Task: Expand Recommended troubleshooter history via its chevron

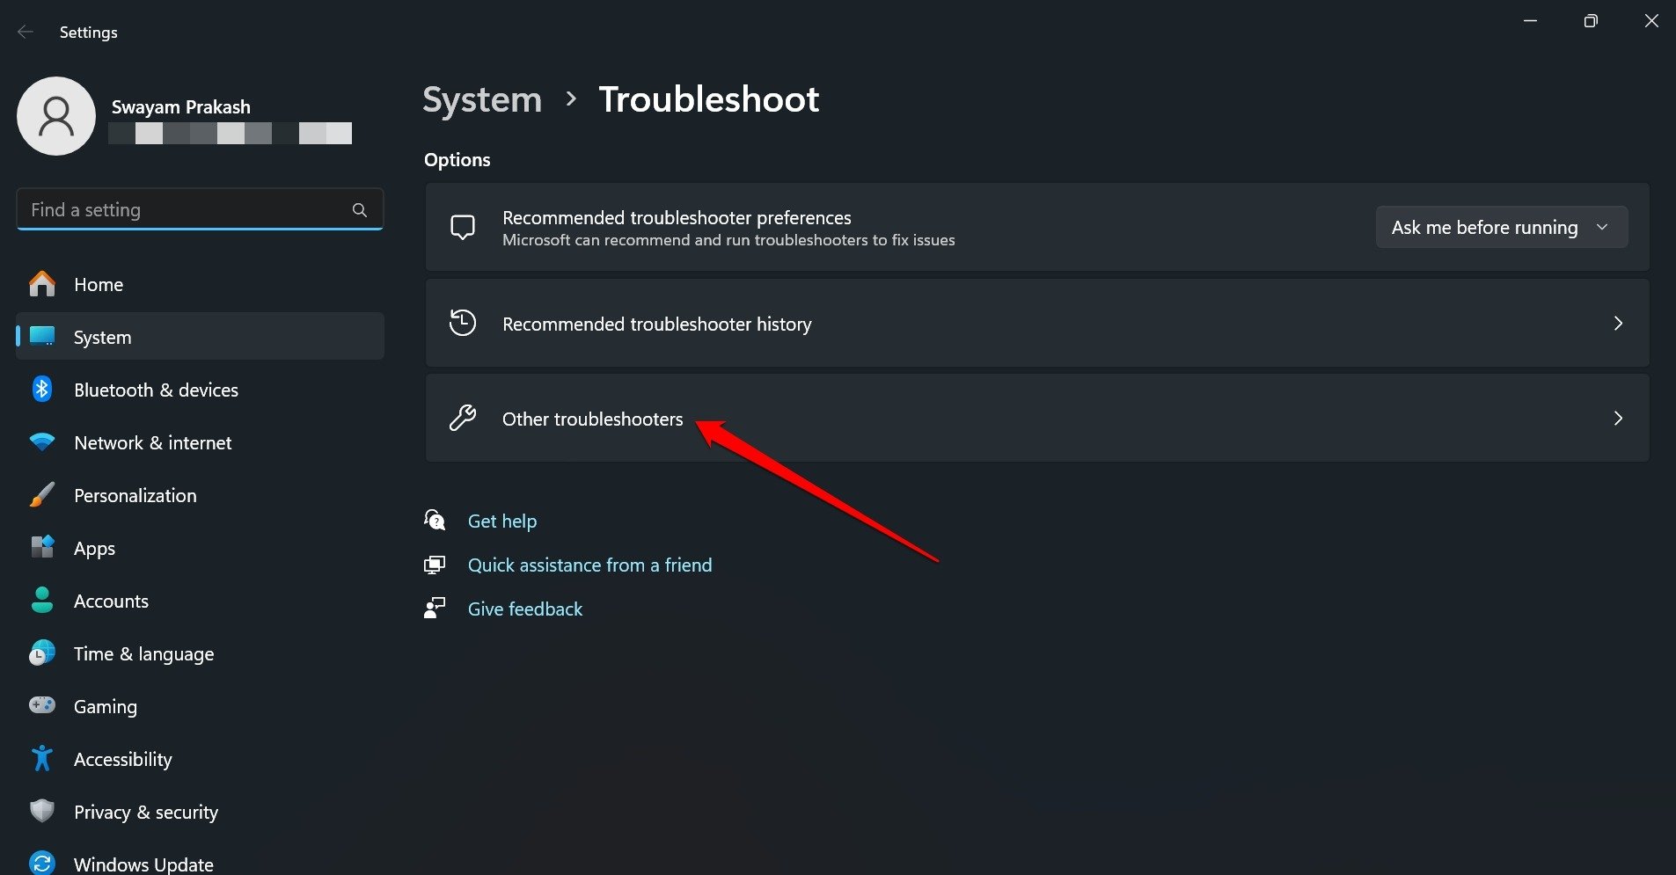Action: tap(1620, 323)
